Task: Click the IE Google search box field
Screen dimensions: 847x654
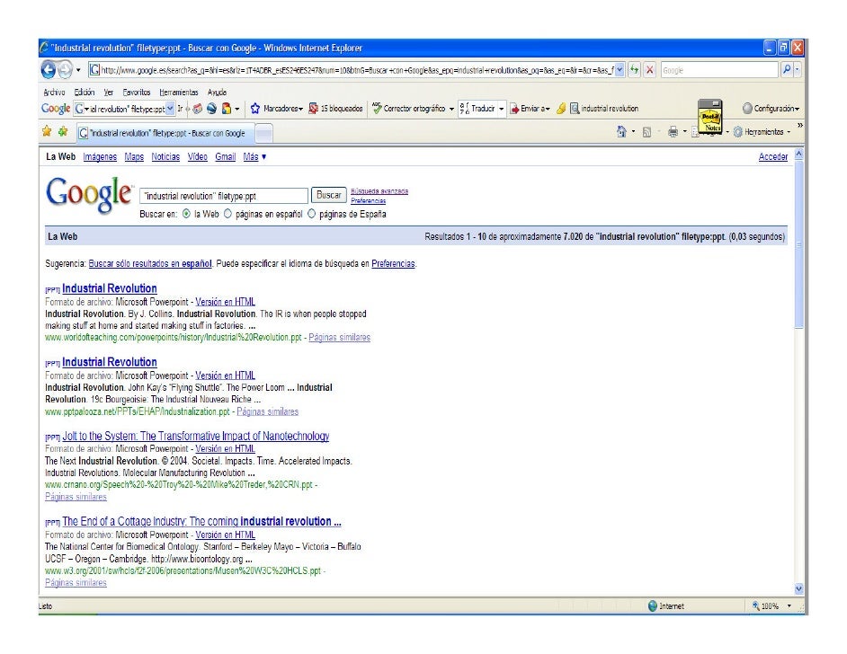Action: (x=719, y=70)
